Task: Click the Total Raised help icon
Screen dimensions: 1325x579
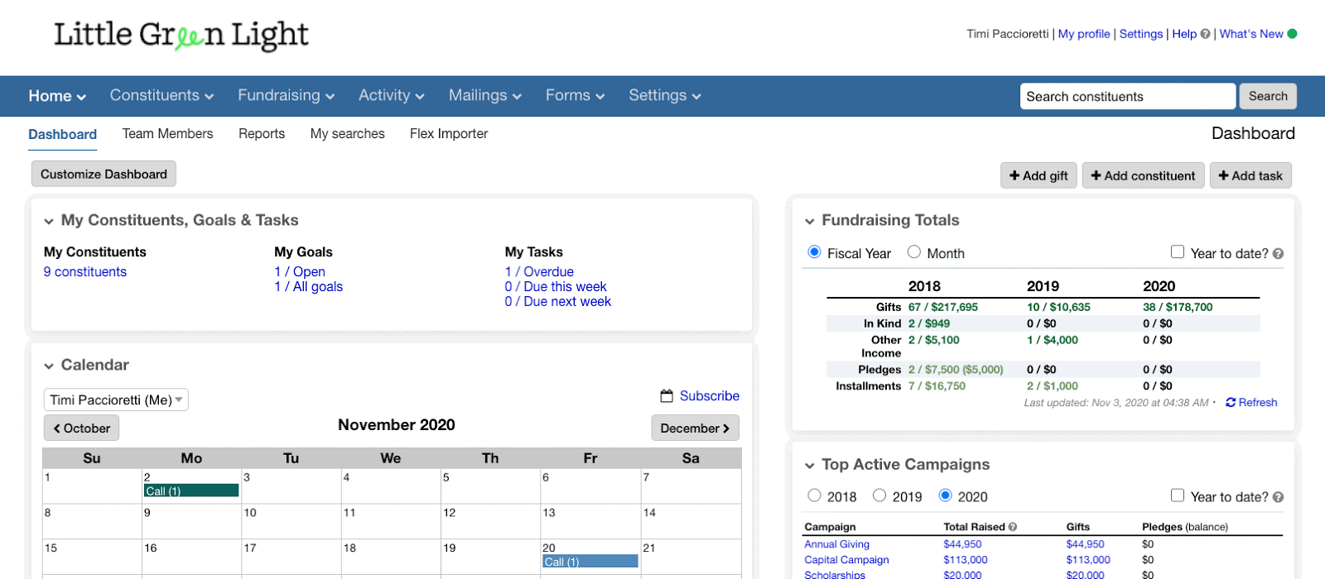Action: tap(1013, 527)
